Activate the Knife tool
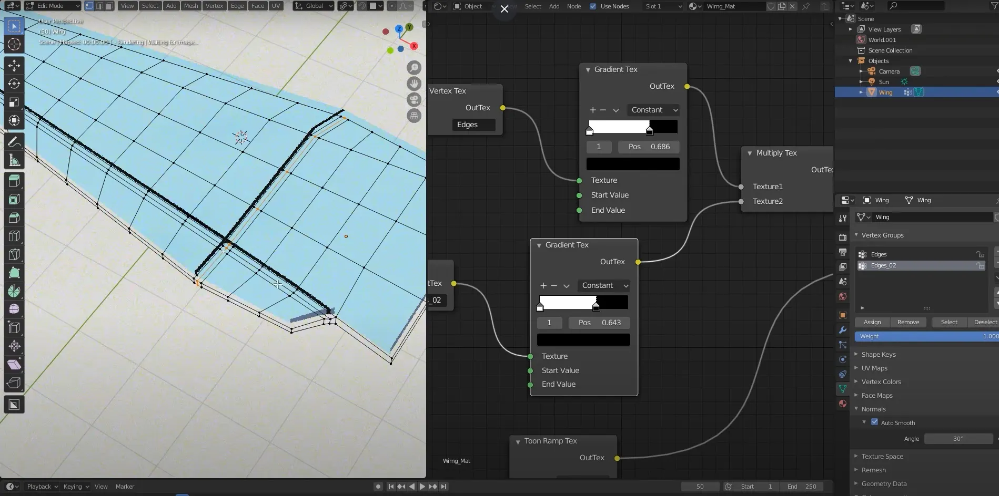The width and height of the screenshot is (999, 496). click(14, 254)
